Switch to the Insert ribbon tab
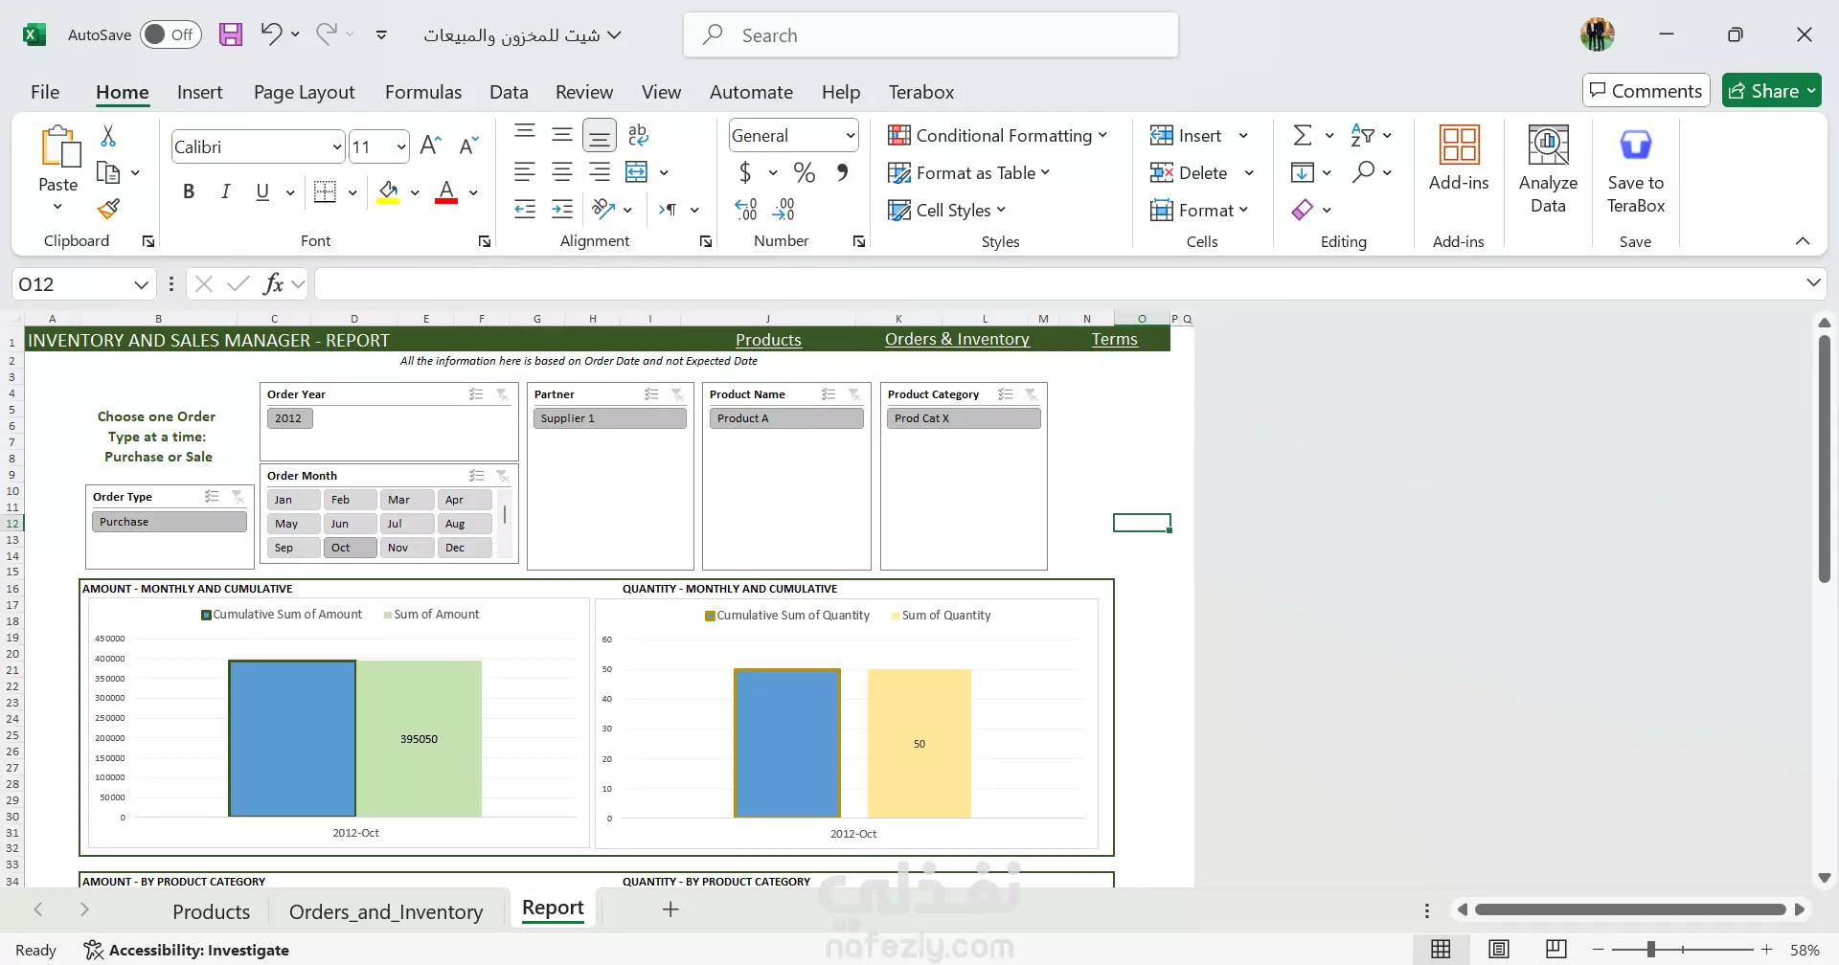 pos(199,92)
